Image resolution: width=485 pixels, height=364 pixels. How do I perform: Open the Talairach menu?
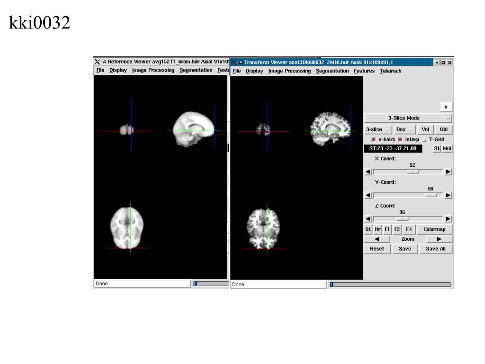tap(390, 71)
